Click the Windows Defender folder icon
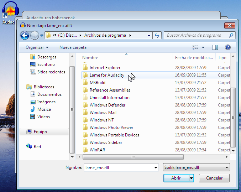 85,105
